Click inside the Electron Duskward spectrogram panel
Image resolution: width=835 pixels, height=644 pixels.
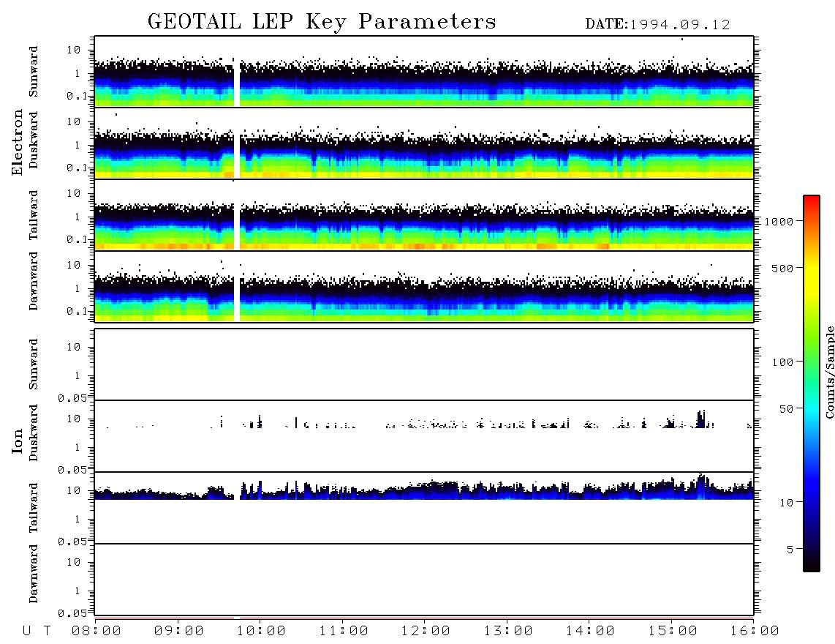click(424, 143)
